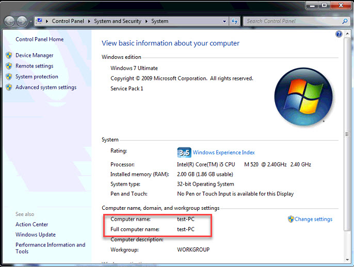The height and width of the screenshot is (267, 354).
Task: Select Control Panel in the breadcrumb
Action: point(68,21)
